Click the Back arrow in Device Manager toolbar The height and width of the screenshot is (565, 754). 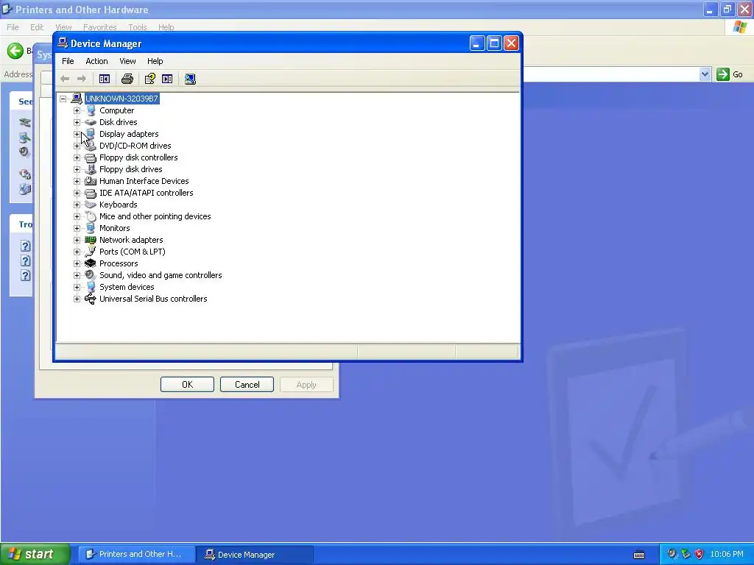pos(65,79)
